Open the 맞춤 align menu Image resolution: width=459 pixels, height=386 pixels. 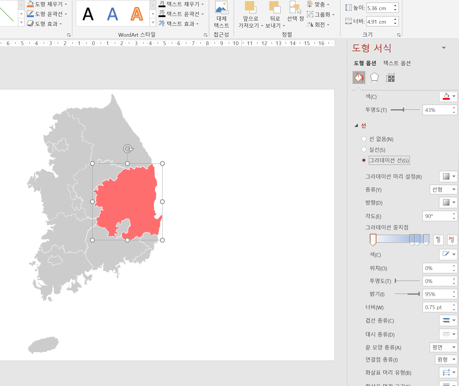(x=318, y=4)
